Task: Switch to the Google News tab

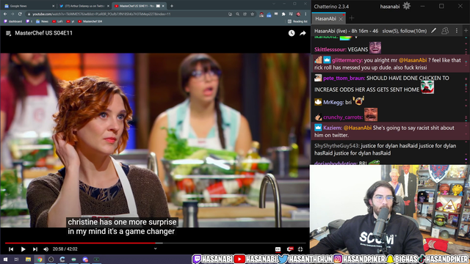Action: pyautogui.click(x=29, y=6)
